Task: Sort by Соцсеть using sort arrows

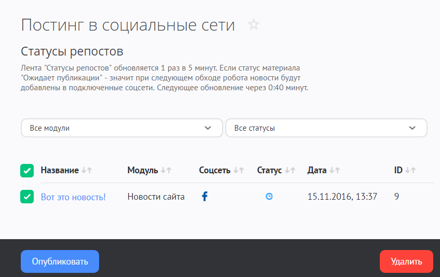Action: click(x=238, y=170)
